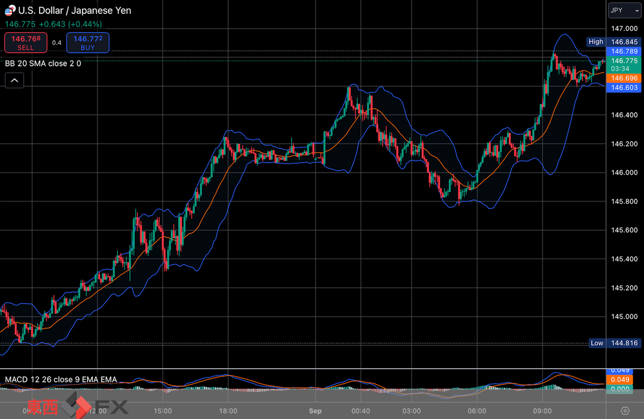
Task: Click the 145.200 price axis label
Action: coord(624,288)
